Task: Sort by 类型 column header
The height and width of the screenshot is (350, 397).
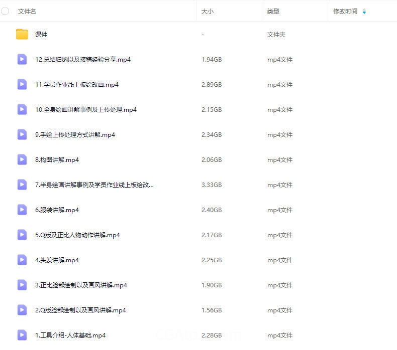Action: [273, 11]
